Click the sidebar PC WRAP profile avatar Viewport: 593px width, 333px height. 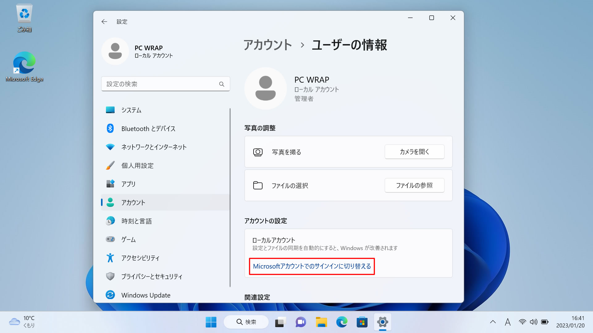(x=115, y=51)
